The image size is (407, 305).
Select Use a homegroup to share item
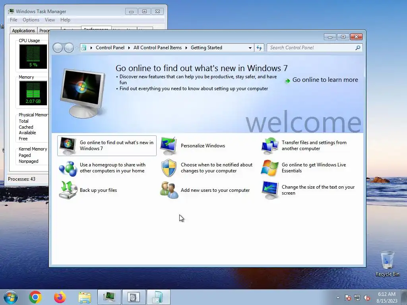click(107, 168)
